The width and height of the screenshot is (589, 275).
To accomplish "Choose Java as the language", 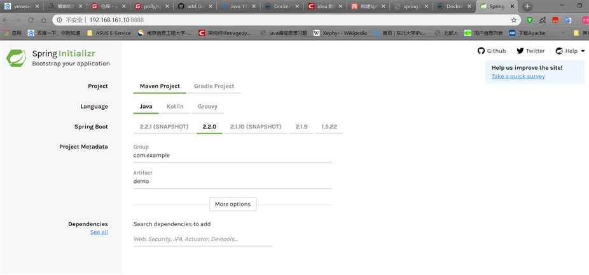I will click(146, 107).
